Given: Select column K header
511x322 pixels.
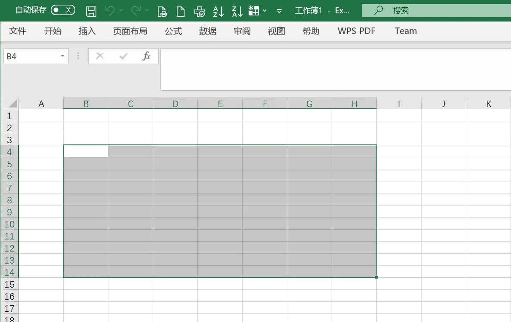Looking at the screenshot, I should point(488,104).
